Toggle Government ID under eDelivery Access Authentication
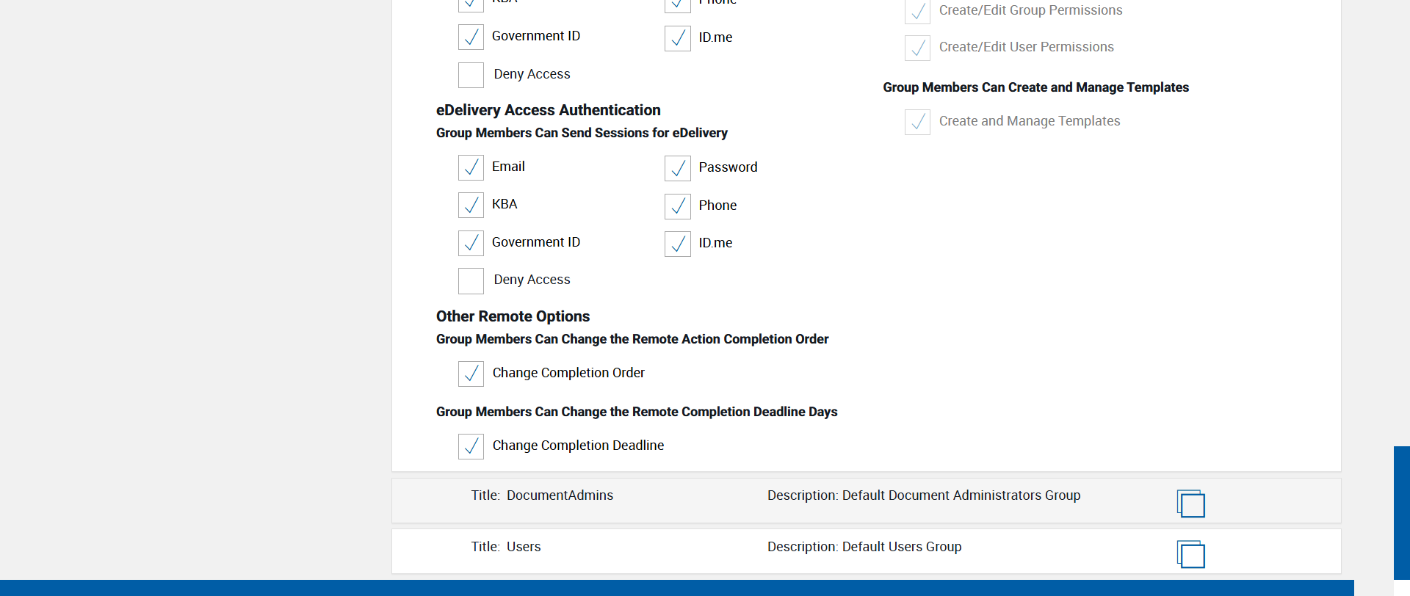Screen dimensions: 1410x596 tap(471, 243)
